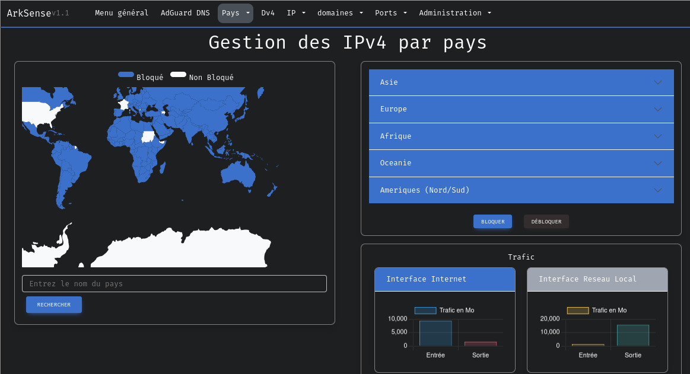Toggle the Non Bloqué legend swatch
690x374 pixels.
click(x=178, y=75)
